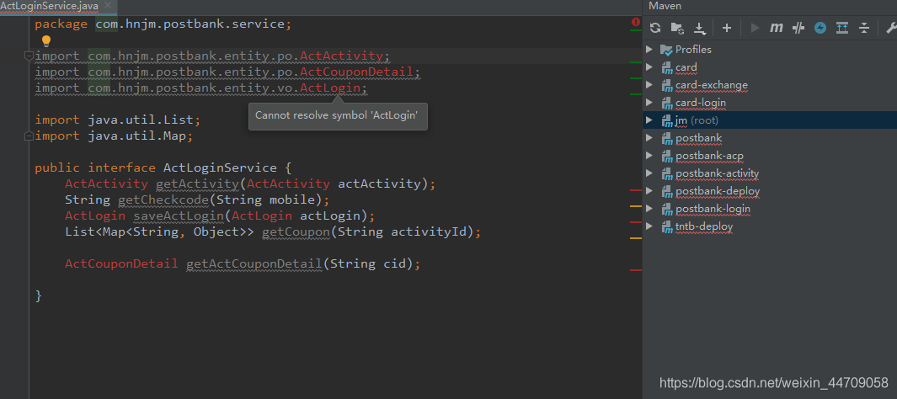
Task: Toggle Offline Mode in the Maven toolbar
Action: coord(798,28)
